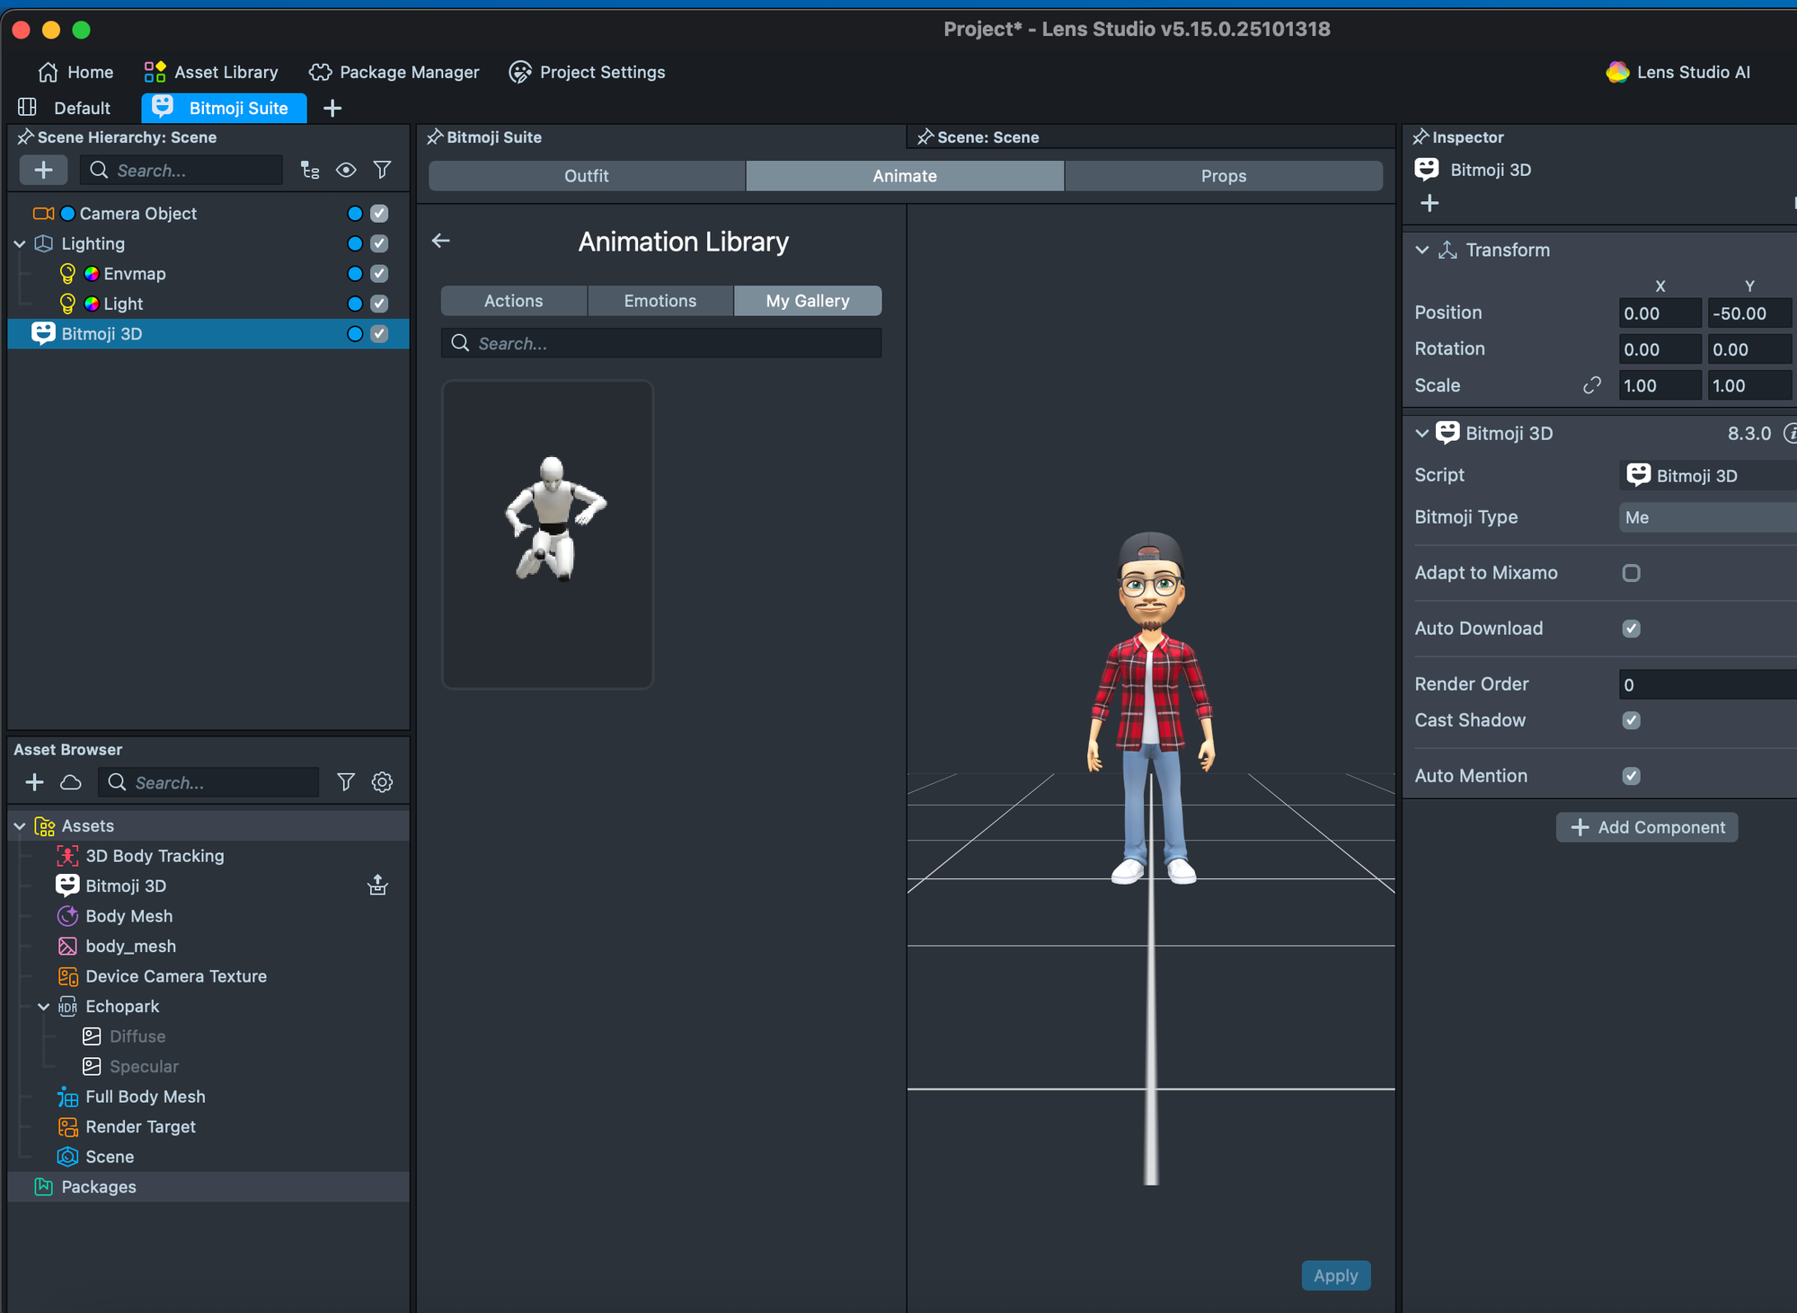The image size is (1797, 1313).
Task: Toggle Lighting enabled checkbox
Action: pos(379,243)
